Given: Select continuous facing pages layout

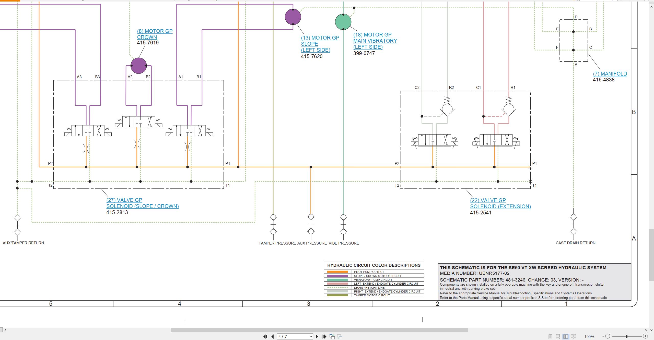Looking at the screenshot, I should click(574, 336).
